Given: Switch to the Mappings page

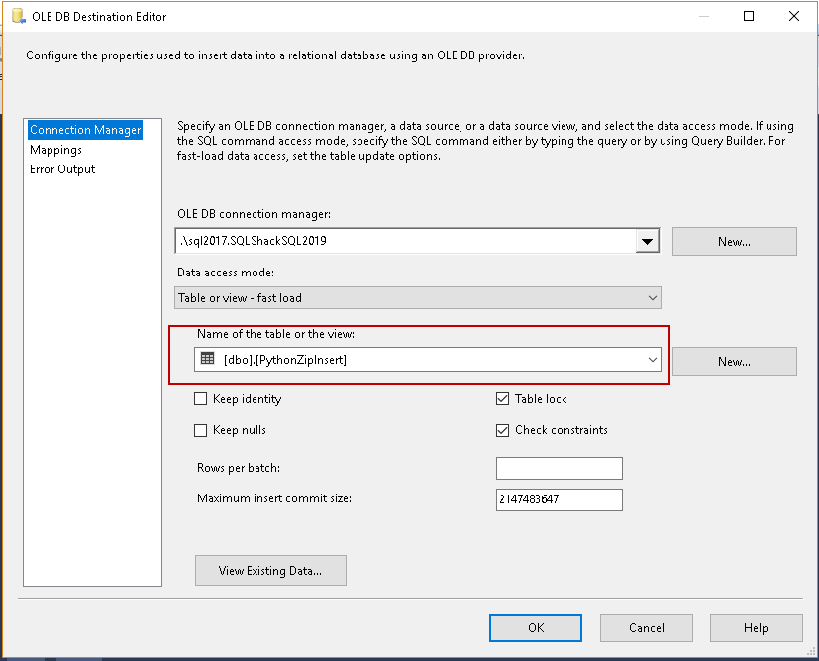Looking at the screenshot, I should pyautogui.click(x=55, y=150).
